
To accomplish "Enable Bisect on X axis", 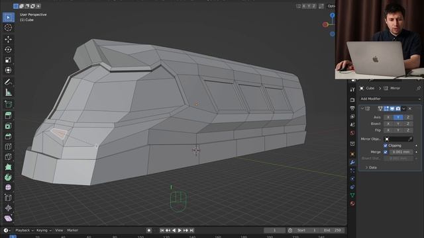I will tap(388, 124).
